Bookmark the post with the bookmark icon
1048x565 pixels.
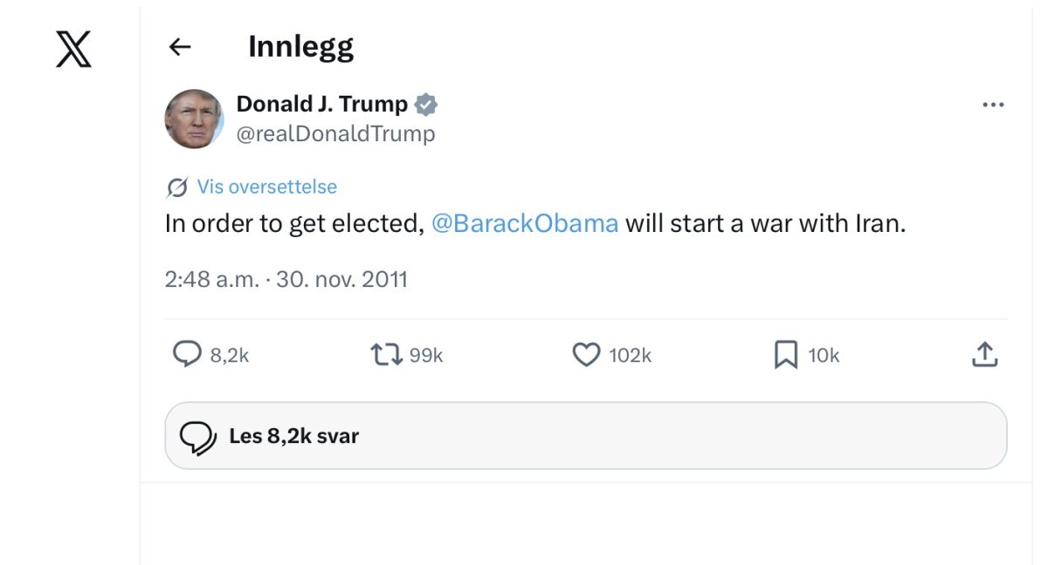(786, 355)
